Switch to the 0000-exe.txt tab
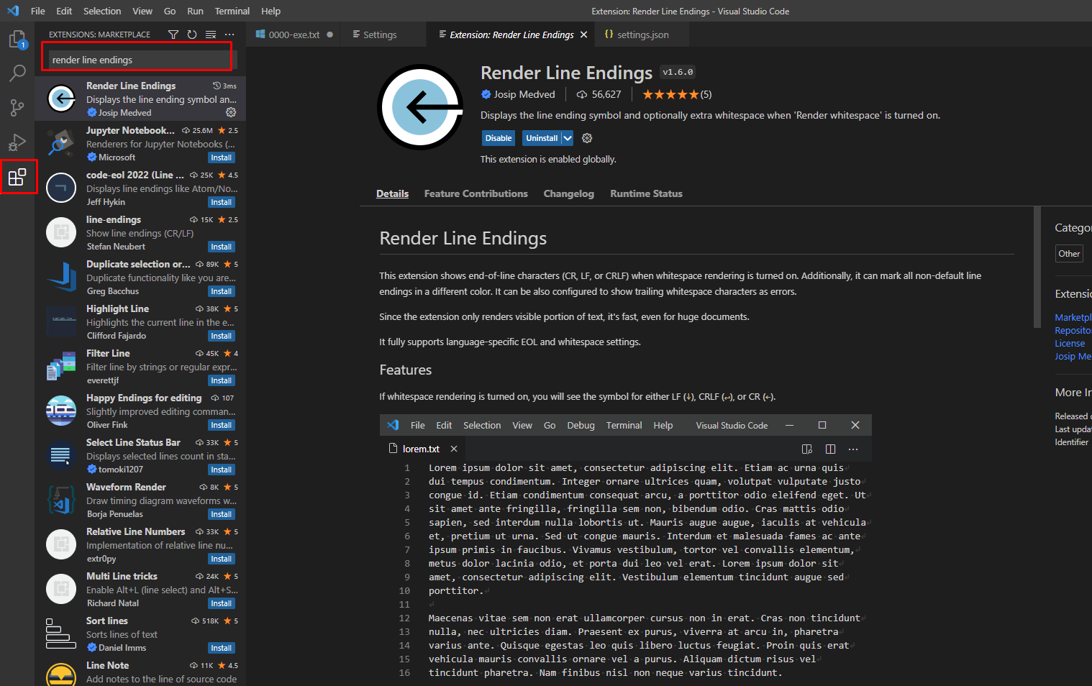This screenshot has width=1092, height=686. [x=294, y=35]
